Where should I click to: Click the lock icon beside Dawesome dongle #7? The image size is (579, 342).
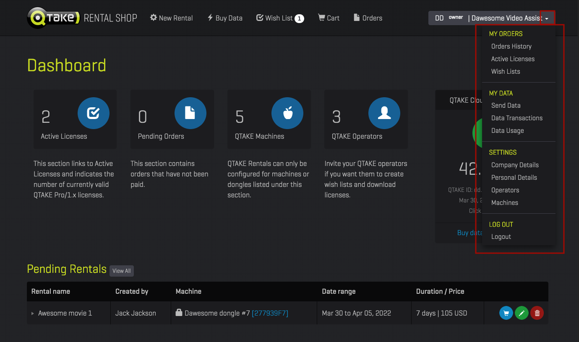(179, 313)
